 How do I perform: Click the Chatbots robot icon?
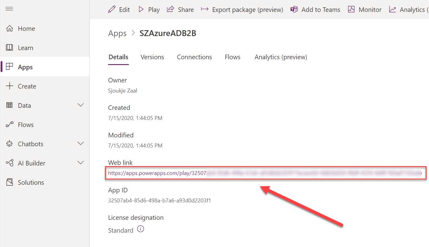(9, 144)
